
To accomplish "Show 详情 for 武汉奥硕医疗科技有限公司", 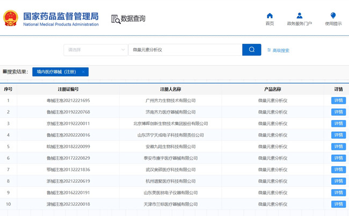I will point(338,169).
